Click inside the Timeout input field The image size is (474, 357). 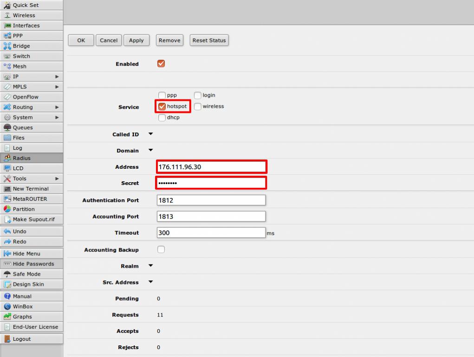pyautogui.click(x=211, y=232)
